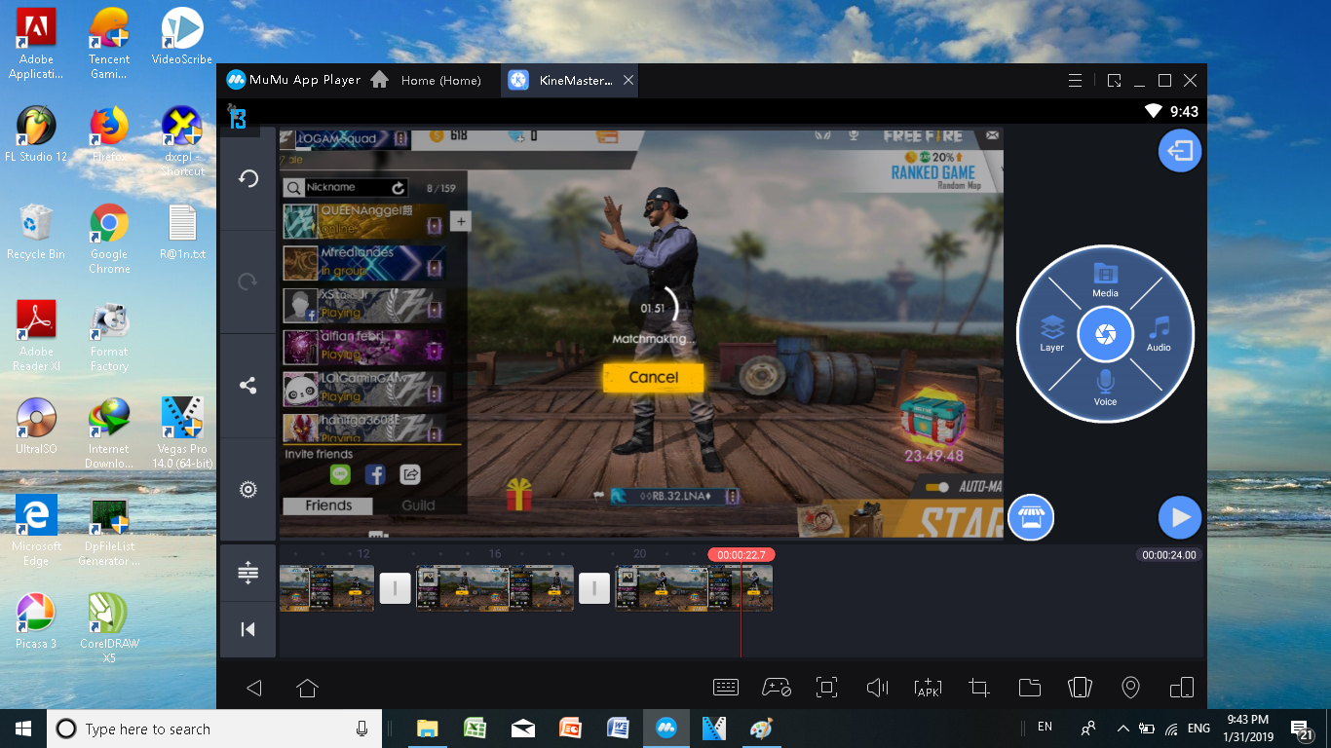The height and width of the screenshot is (748, 1331).
Task: Click the KineMaster redo button
Action: [x=248, y=282]
